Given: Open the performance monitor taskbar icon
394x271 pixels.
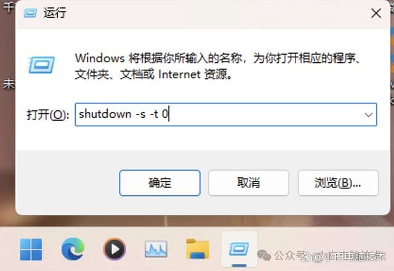Looking at the screenshot, I should point(156,249).
